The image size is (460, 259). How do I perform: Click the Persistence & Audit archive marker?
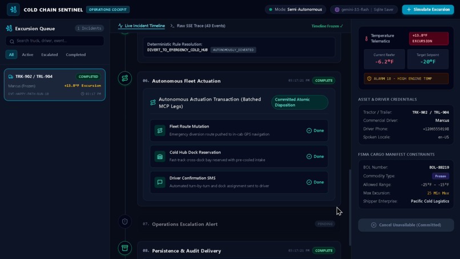(x=124, y=248)
